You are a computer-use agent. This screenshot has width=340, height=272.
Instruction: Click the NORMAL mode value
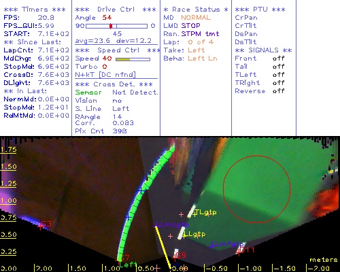coord(196,18)
